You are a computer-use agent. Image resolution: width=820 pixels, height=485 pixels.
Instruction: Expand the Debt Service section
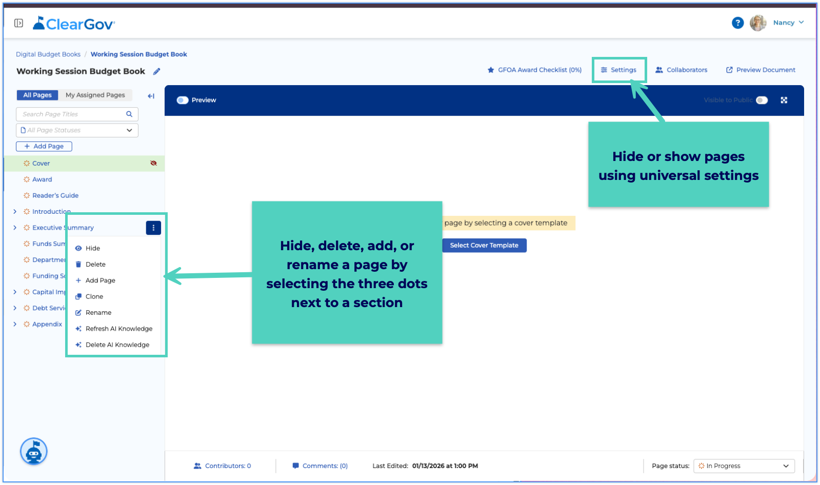pyautogui.click(x=15, y=308)
